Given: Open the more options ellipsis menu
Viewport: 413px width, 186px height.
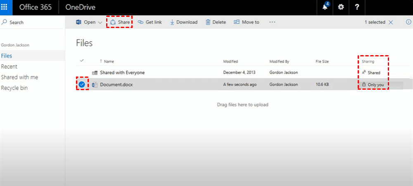Looking at the screenshot, I should coord(272,22).
